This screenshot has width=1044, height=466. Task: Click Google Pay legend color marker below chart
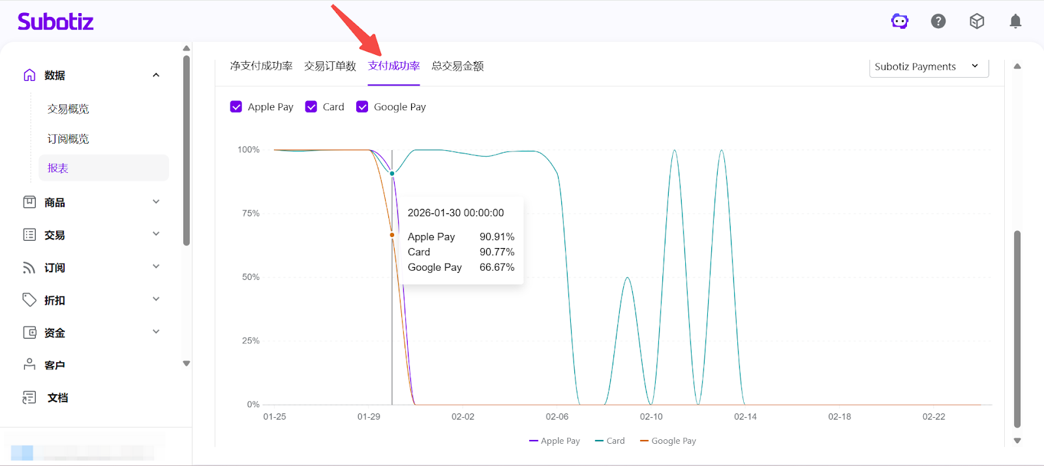point(644,441)
